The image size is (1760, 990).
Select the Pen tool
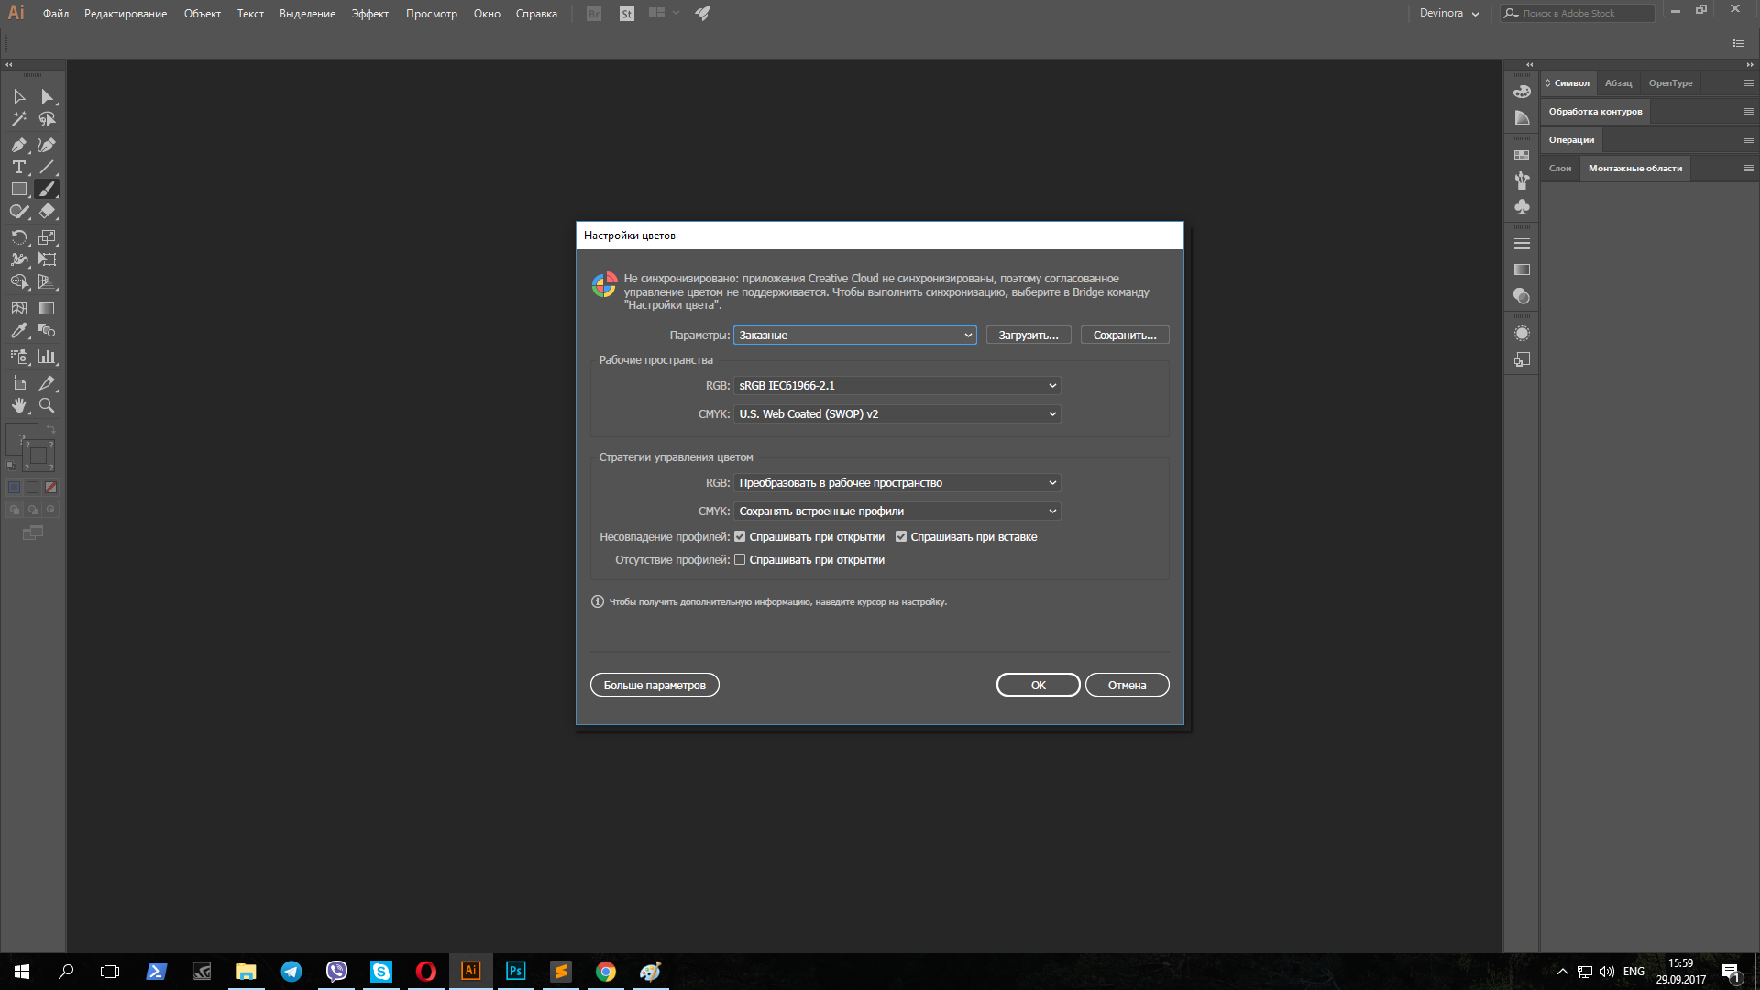[19, 145]
